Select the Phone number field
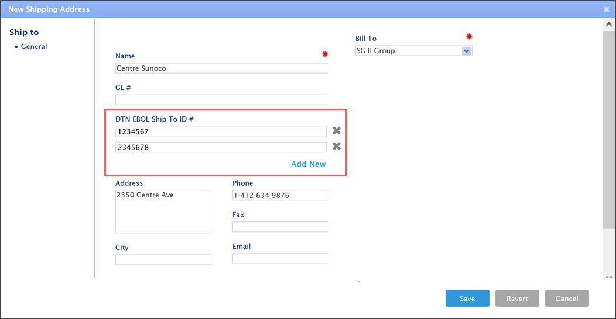This screenshot has width=616, height=319. [280, 195]
